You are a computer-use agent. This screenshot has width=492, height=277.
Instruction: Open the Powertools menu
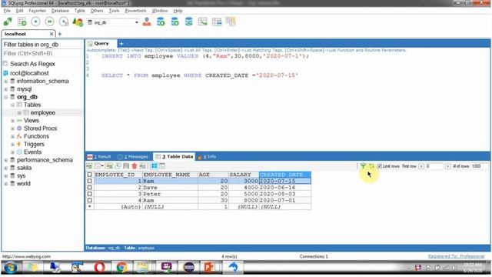(x=135, y=11)
